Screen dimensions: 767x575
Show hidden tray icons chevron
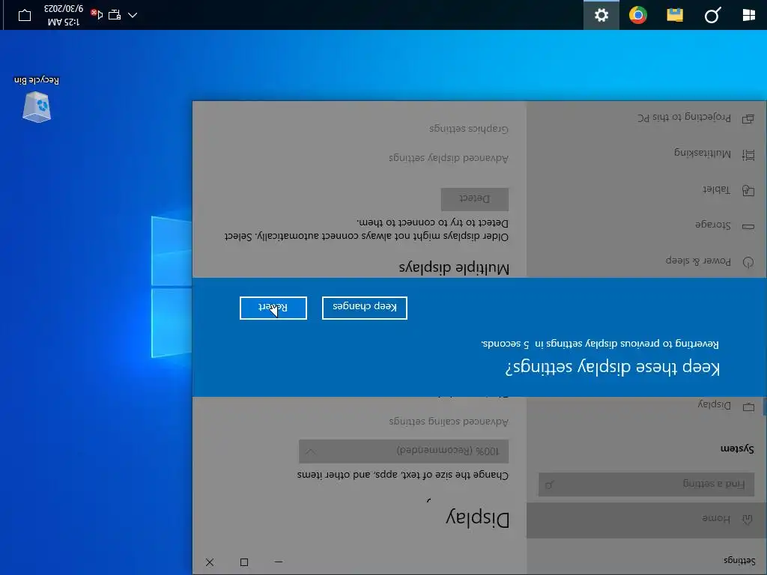point(133,15)
